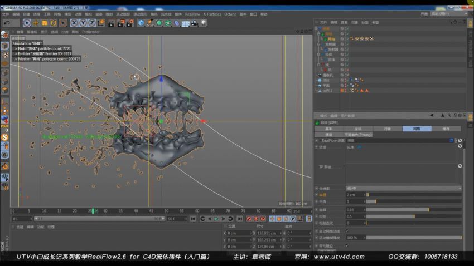Click the Undo arrow icon
Viewport: 474px width, 266px height.
tap(7, 23)
